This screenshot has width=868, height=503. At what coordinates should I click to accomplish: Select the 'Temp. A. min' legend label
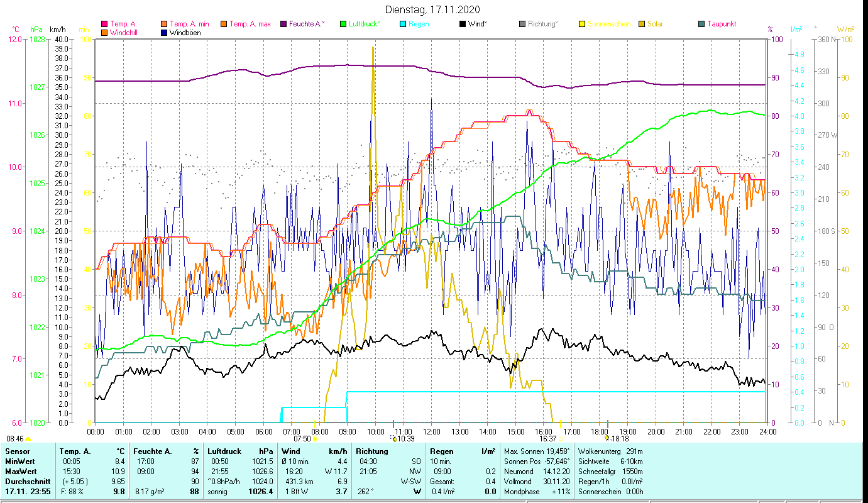(189, 25)
